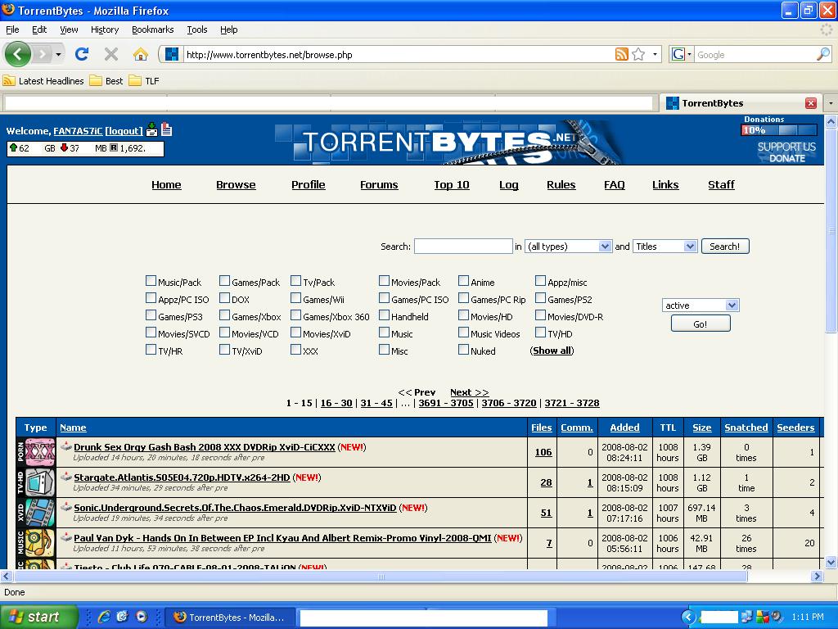Open the Latest Headlines feed bookmark
The height and width of the screenshot is (629, 838).
click(x=44, y=81)
